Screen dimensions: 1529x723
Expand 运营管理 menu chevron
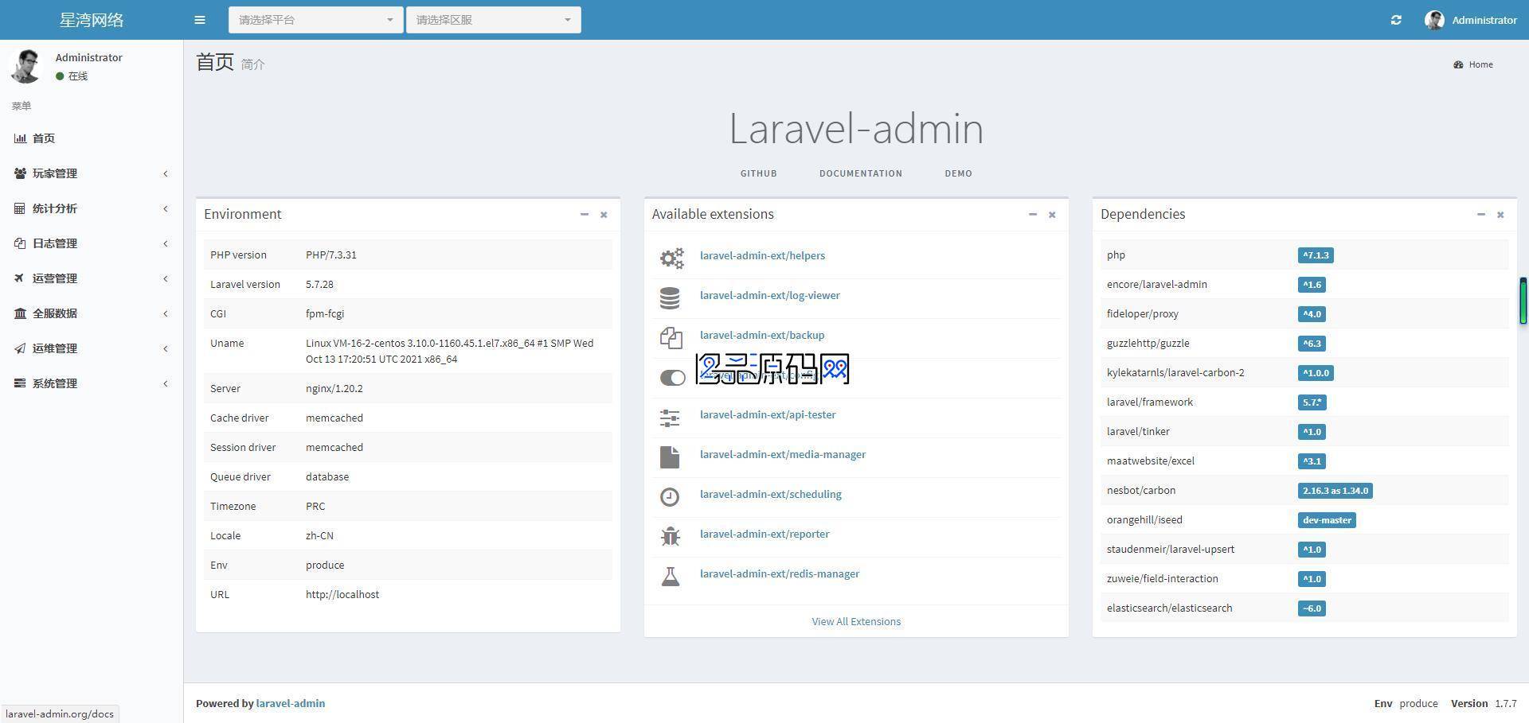pos(166,278)
